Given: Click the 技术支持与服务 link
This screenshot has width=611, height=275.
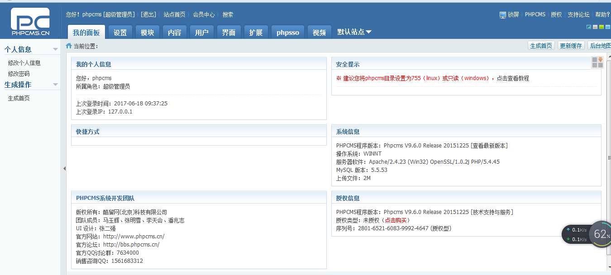Looking at the screenshot, I should (492, 212).
